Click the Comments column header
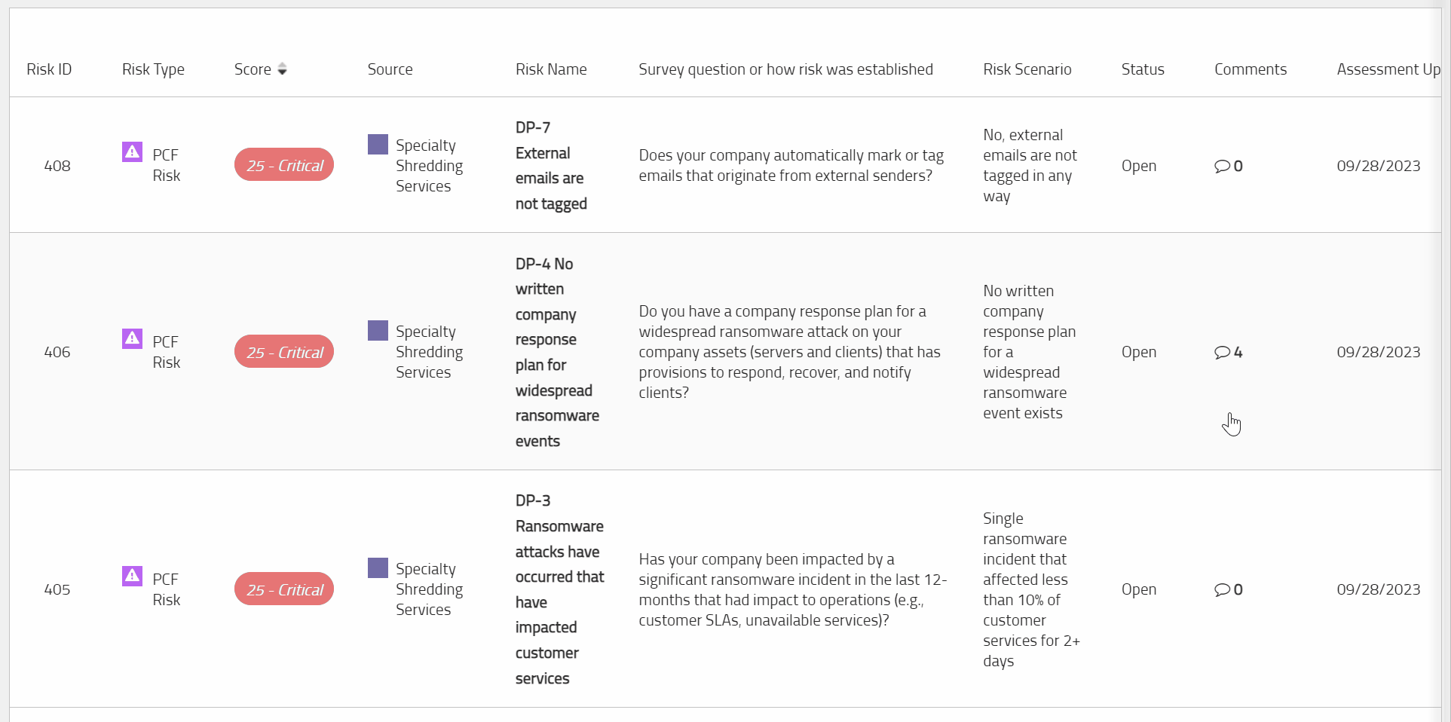 [x=1250, y=69]
